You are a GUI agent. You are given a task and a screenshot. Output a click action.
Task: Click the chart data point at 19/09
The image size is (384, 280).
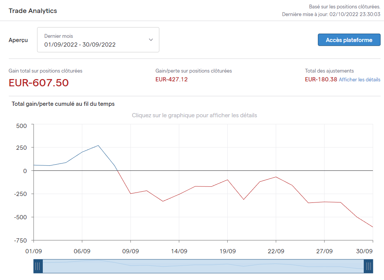tap(227, 180)
